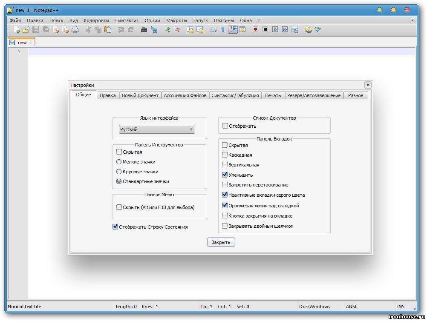Start macro recording with red dot icon

click(x=255, y=29)
